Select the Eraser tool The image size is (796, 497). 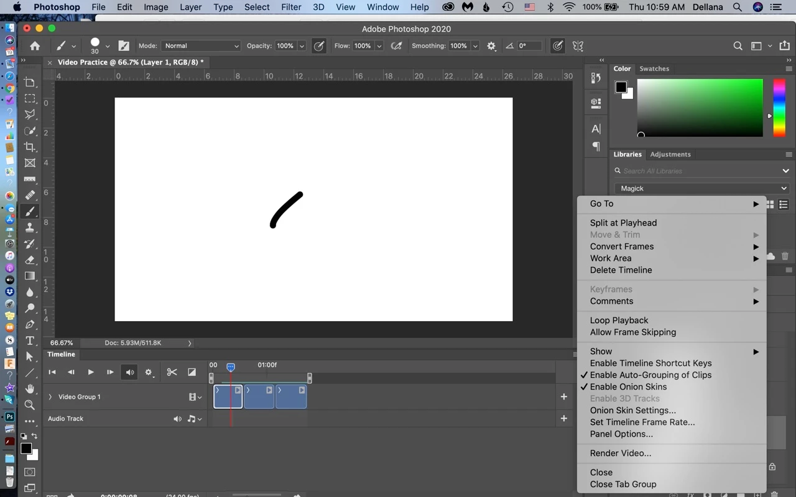point(30,260)
